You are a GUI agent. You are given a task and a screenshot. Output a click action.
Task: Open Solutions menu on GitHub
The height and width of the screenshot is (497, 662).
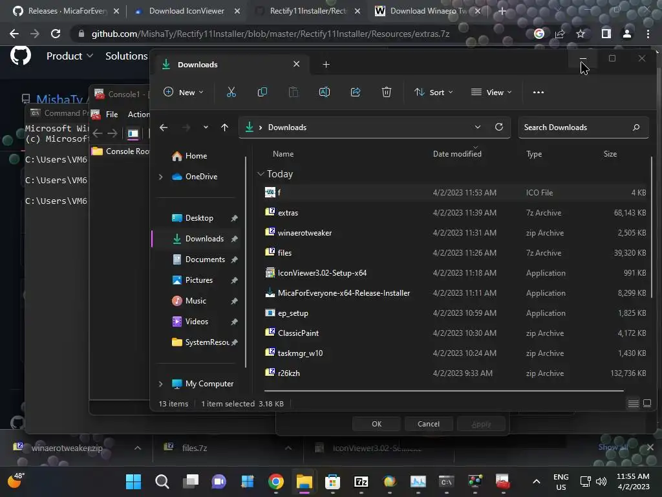(126, 56)
